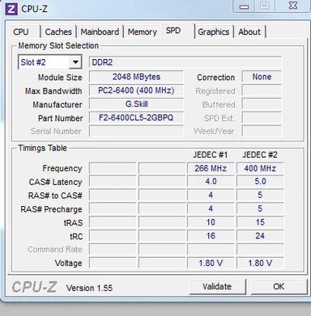Click the Memory Slot Selection group title

coord(58,46)
